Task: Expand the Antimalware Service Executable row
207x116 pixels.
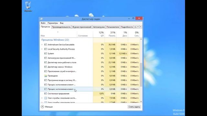Action: pos(42,44)
